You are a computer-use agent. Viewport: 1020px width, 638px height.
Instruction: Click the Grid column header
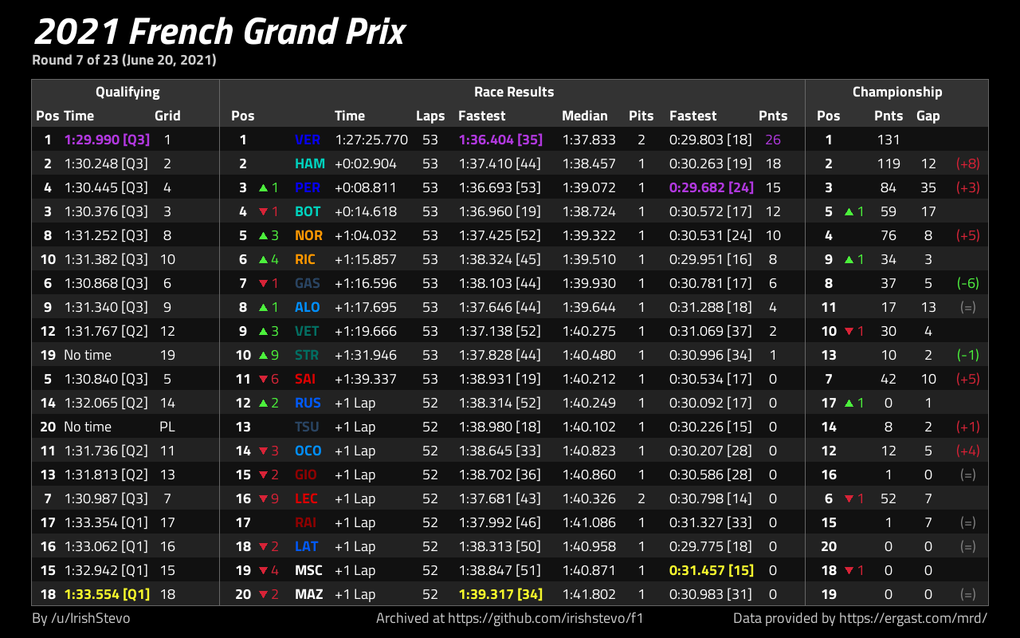[167, 116]
